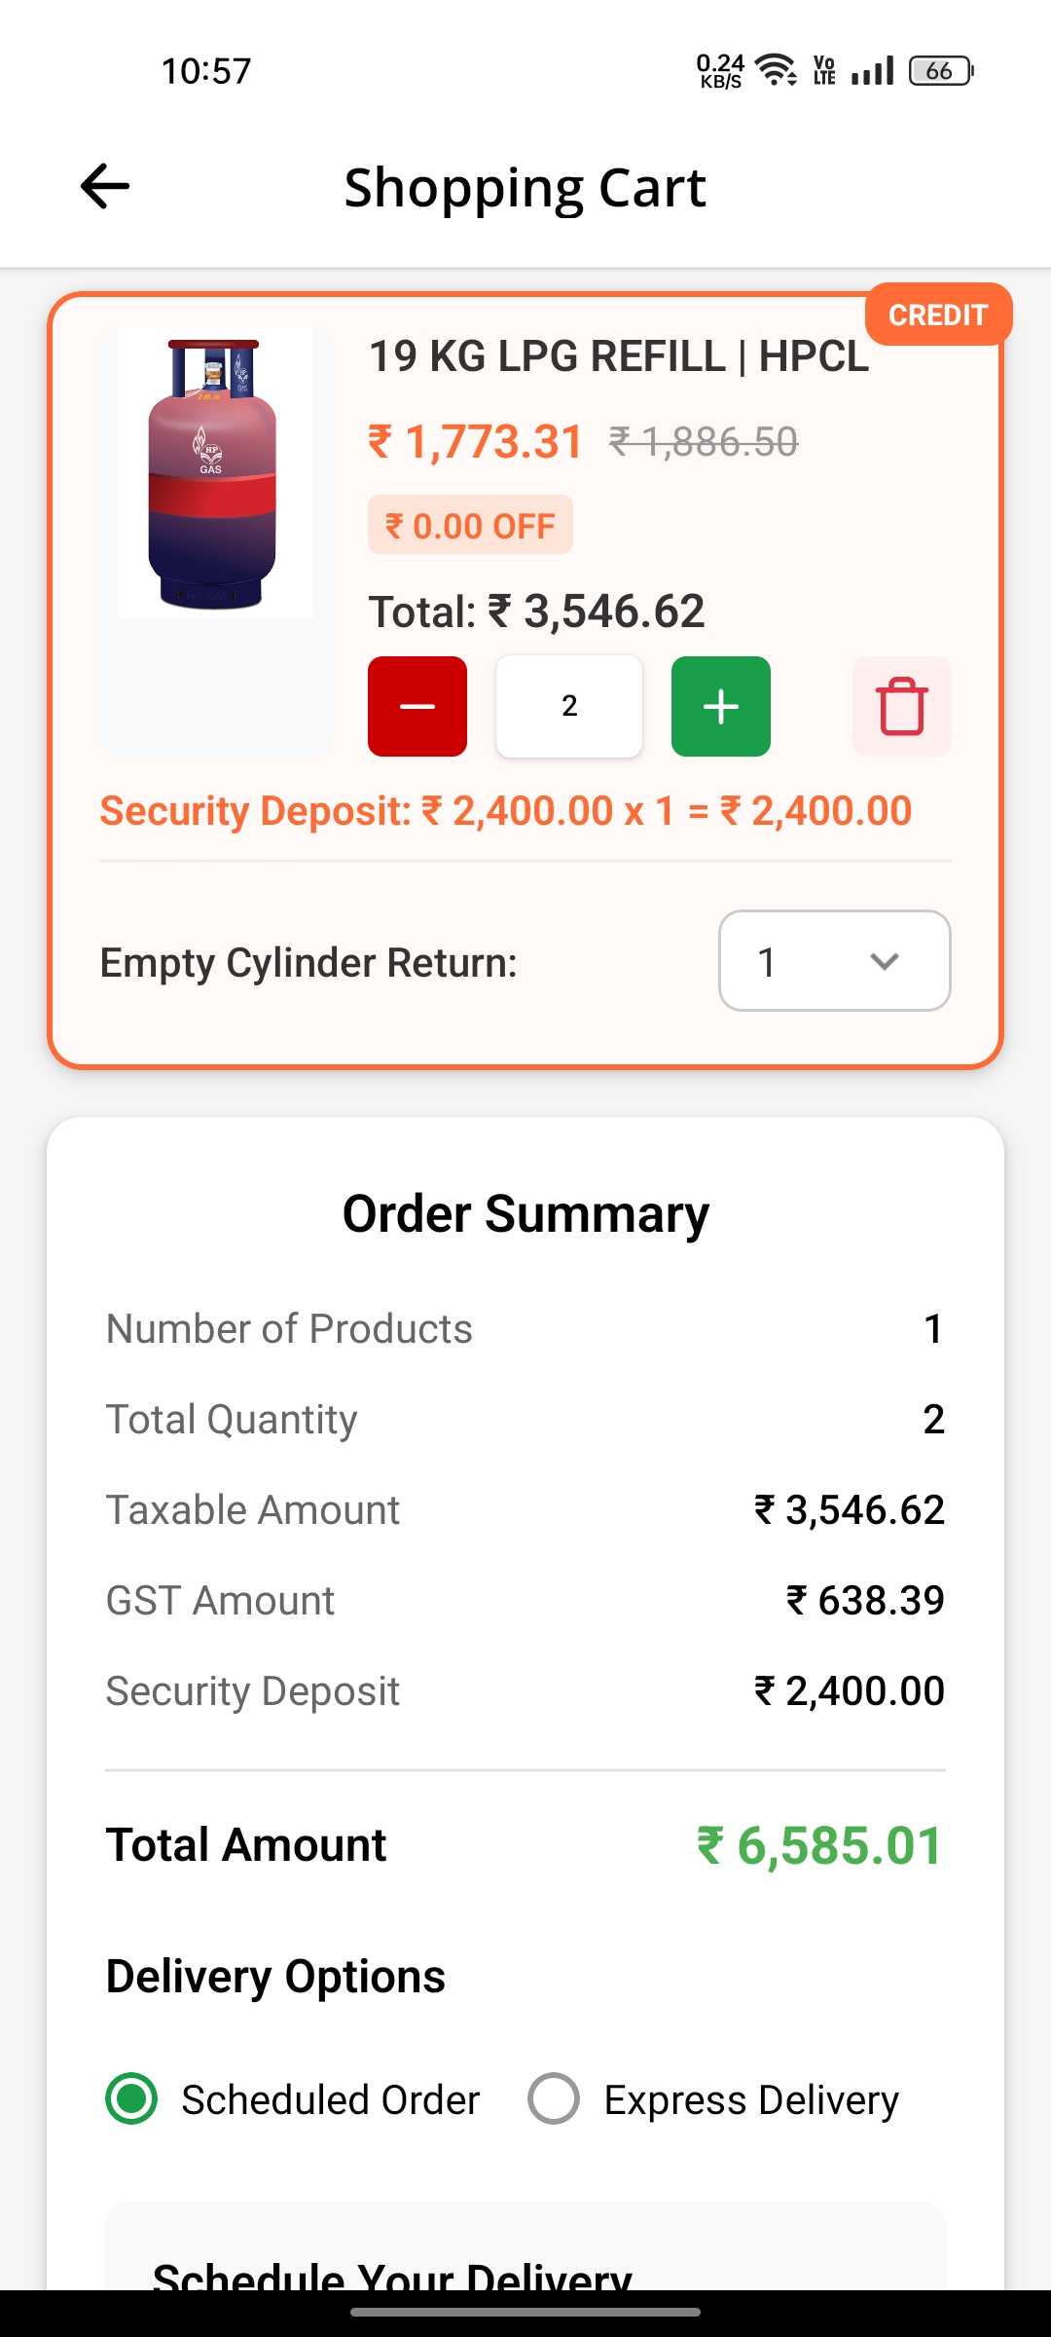Viewport: 1051px width, 2337px height.
Task: Decrease quantity with red minus button
Action: click(417, 706)
